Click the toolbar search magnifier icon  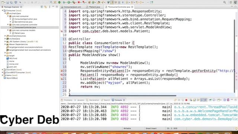[225, 2]
